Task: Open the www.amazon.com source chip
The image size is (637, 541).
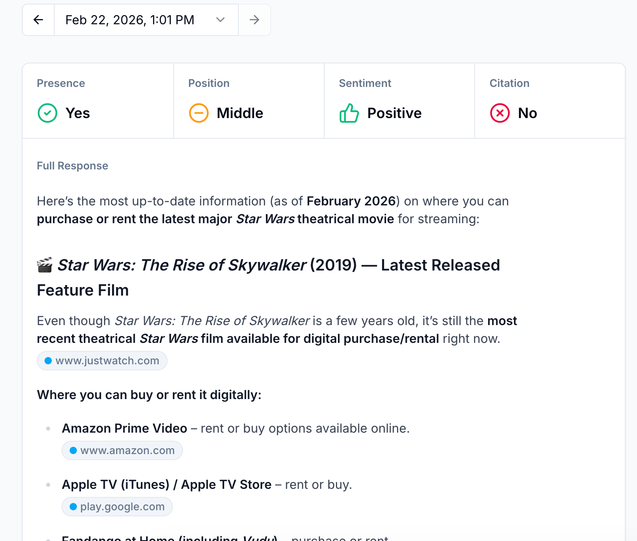Action: click(122, 450)
